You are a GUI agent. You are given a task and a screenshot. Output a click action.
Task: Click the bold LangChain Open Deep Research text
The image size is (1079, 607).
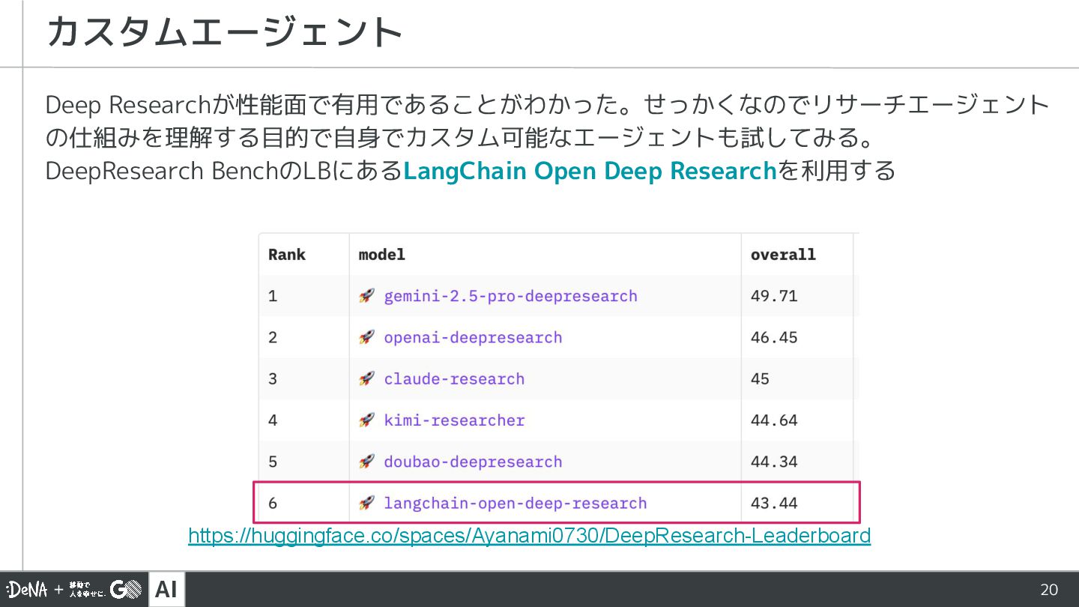click(590, 171)
